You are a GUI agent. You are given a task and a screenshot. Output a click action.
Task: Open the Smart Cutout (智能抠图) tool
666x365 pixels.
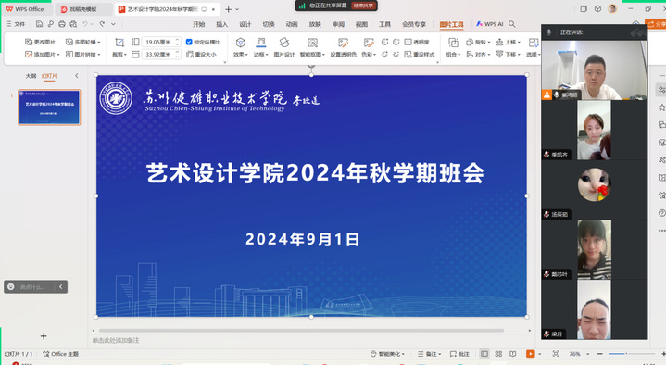[312, 43]
